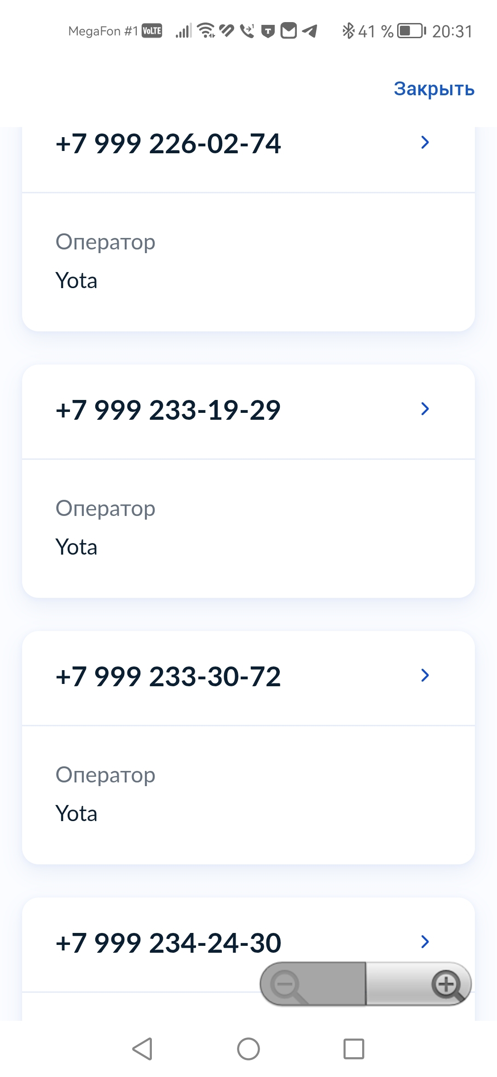Tap the mail notification icon

(289, 31)
